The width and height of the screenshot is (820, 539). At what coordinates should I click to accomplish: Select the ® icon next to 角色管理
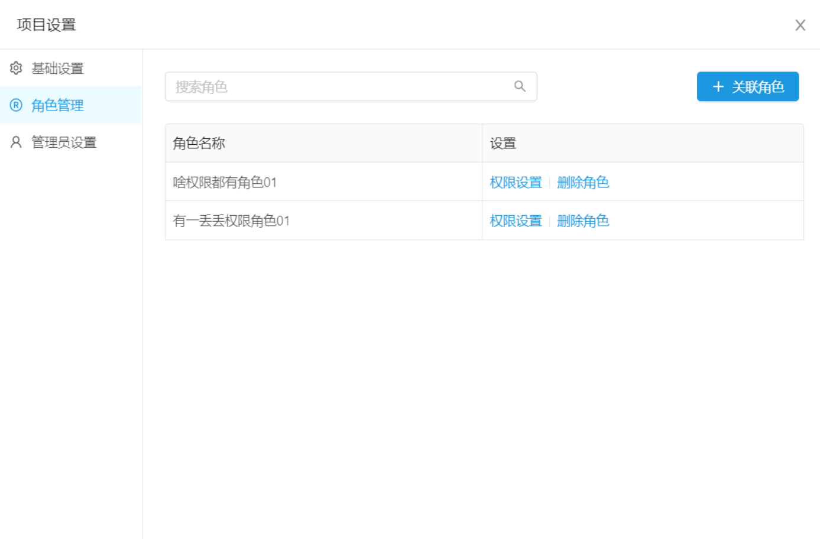click(15, 105)
